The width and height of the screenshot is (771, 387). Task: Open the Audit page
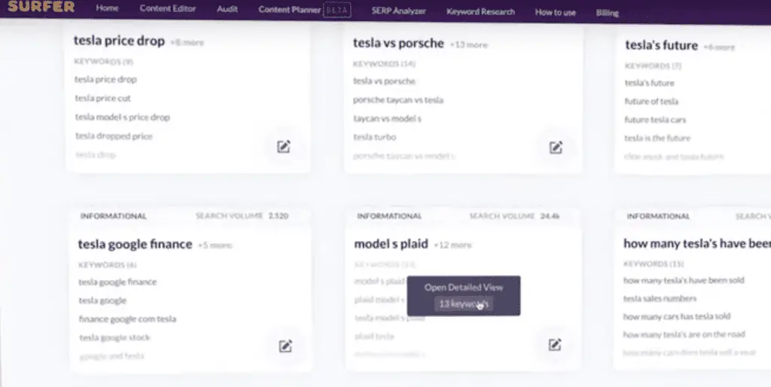[227, 11]
